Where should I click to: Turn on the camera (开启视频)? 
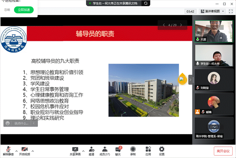click(x=24, y=151)
